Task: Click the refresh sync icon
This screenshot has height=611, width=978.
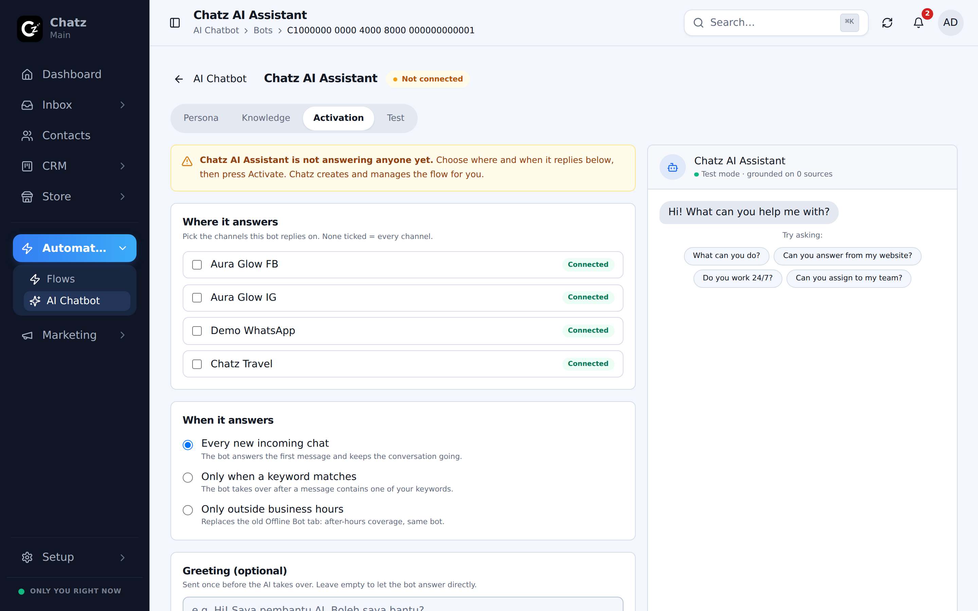Action: pos(887,23)
